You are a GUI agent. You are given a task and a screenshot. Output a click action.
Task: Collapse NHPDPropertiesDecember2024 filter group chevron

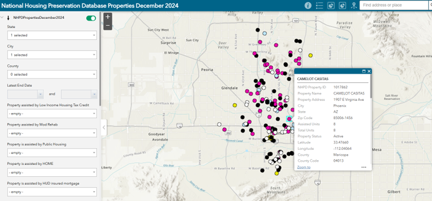pyautogui.click(x=2, y=18)
